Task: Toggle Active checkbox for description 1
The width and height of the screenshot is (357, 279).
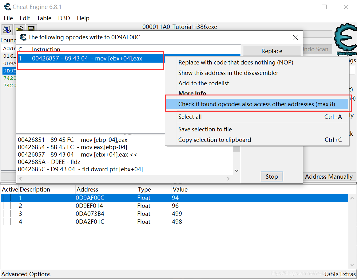Action: 7,198
